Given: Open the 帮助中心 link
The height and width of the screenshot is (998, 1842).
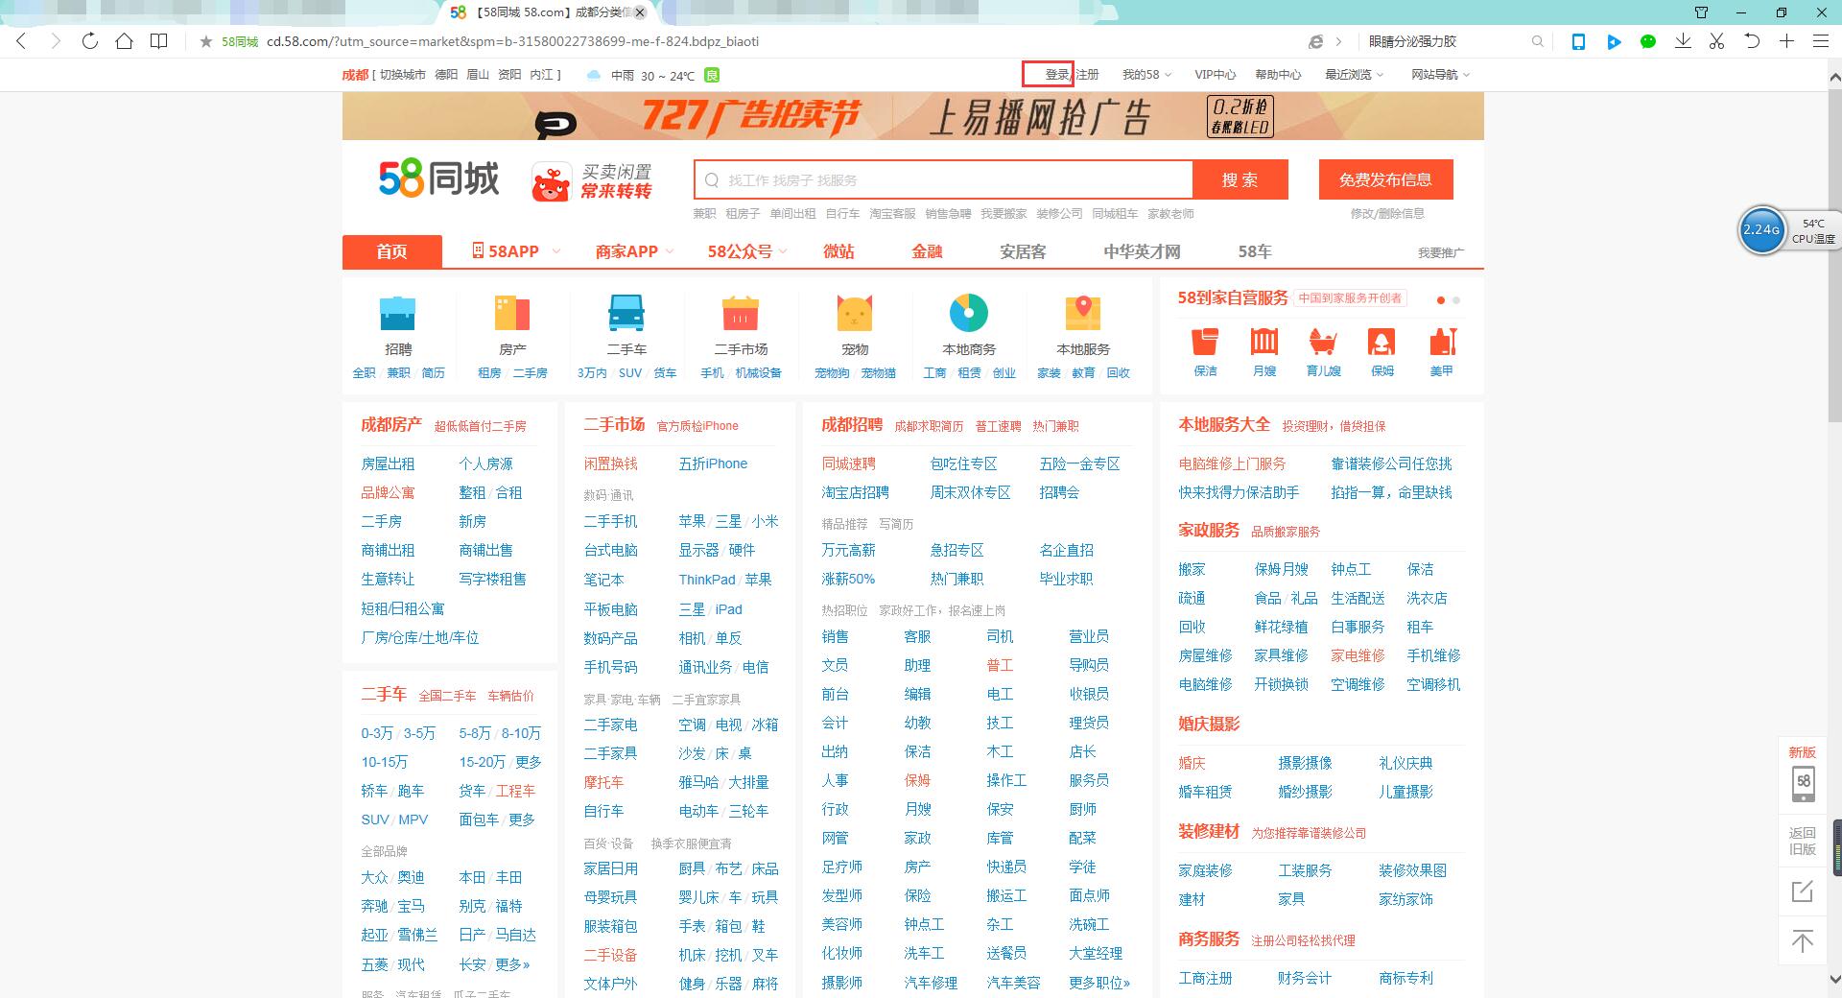Looking at the screenshot, I should point(1278,74).
